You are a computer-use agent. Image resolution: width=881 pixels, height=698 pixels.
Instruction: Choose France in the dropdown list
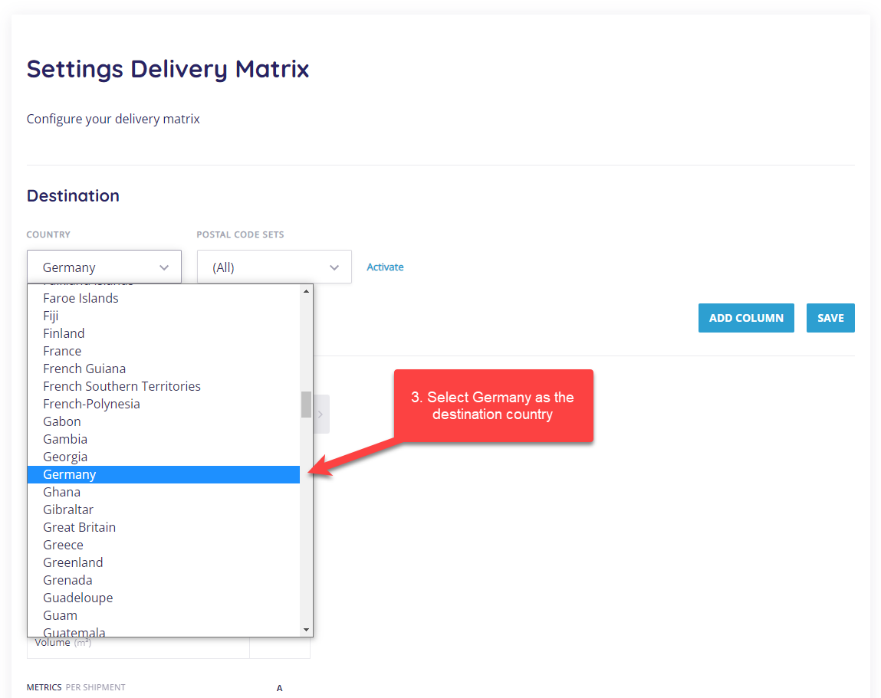coord(163,351)
